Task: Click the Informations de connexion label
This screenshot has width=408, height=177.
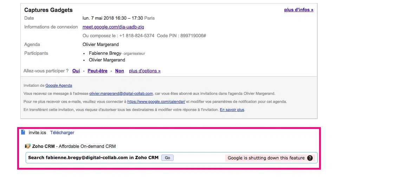Action: point(51,27)
